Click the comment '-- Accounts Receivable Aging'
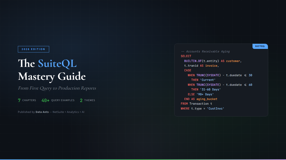 pos(205,52)
